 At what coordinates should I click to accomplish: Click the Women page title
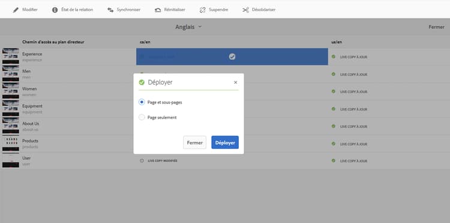[29, 89]
